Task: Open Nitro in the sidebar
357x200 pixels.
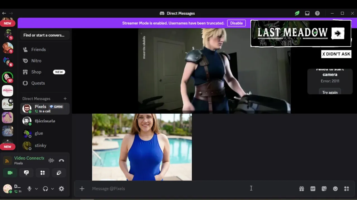Action: click(45, 61)
